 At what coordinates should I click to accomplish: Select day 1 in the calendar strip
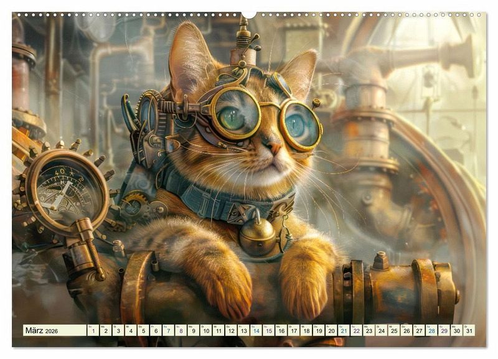(92, 331)
